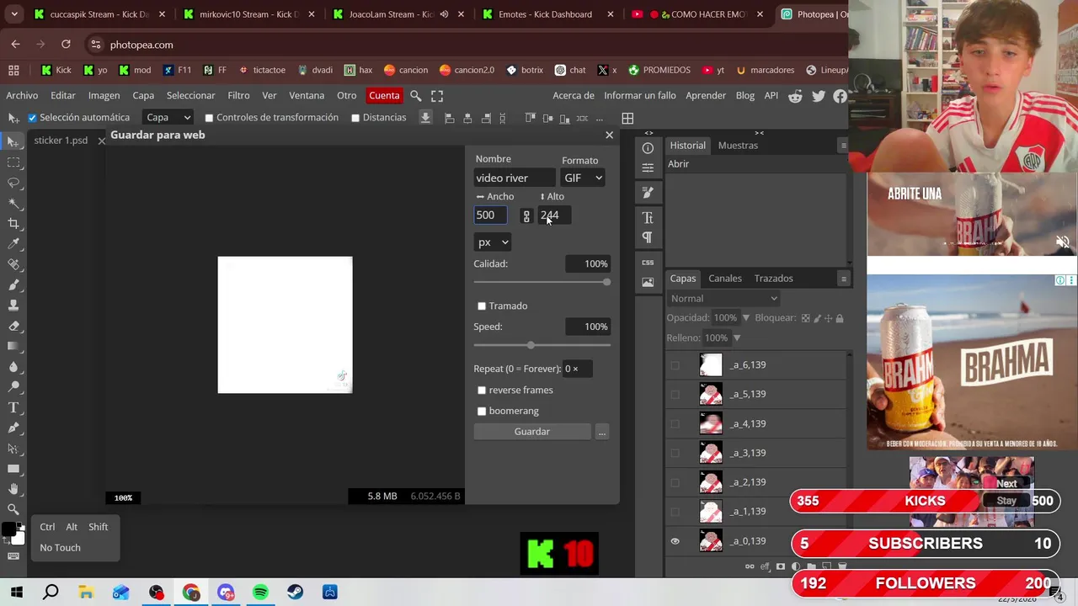This screenshot has width=1078, height=606.
Task: Select the Eyedropper tool
Action: pyautogui.click(x=13, y=244)
